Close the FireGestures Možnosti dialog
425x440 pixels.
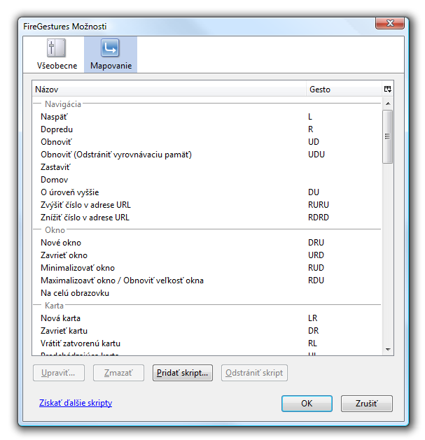click(x=389, y=23)
